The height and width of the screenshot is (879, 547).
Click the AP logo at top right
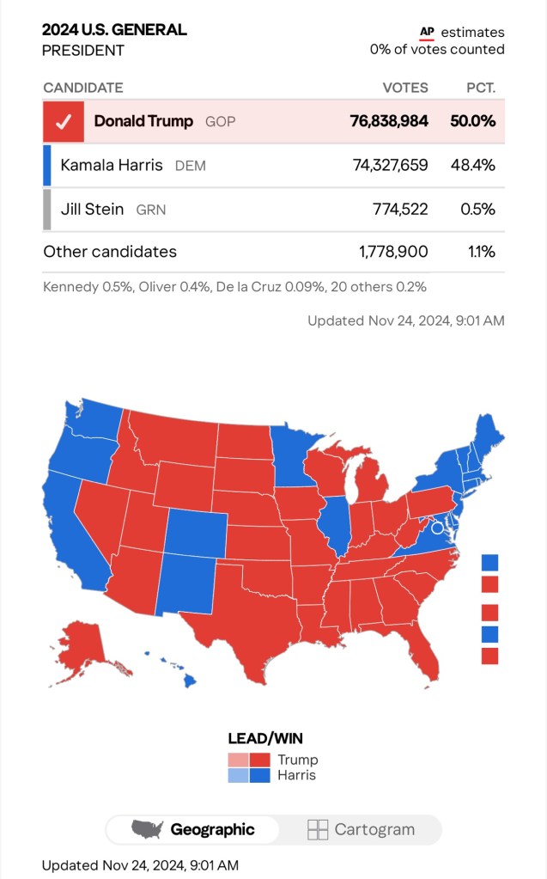[x=427, y=32]
